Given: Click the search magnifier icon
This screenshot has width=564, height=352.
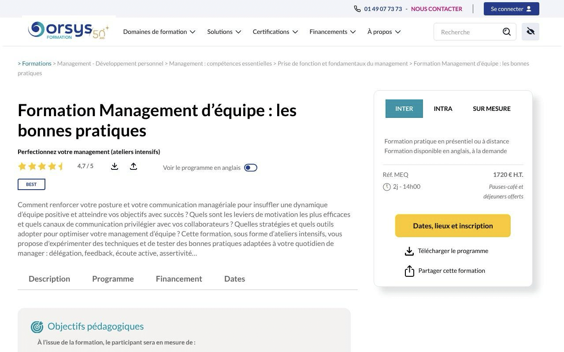Looking at the screenshot, I should [x=507, y=32].
